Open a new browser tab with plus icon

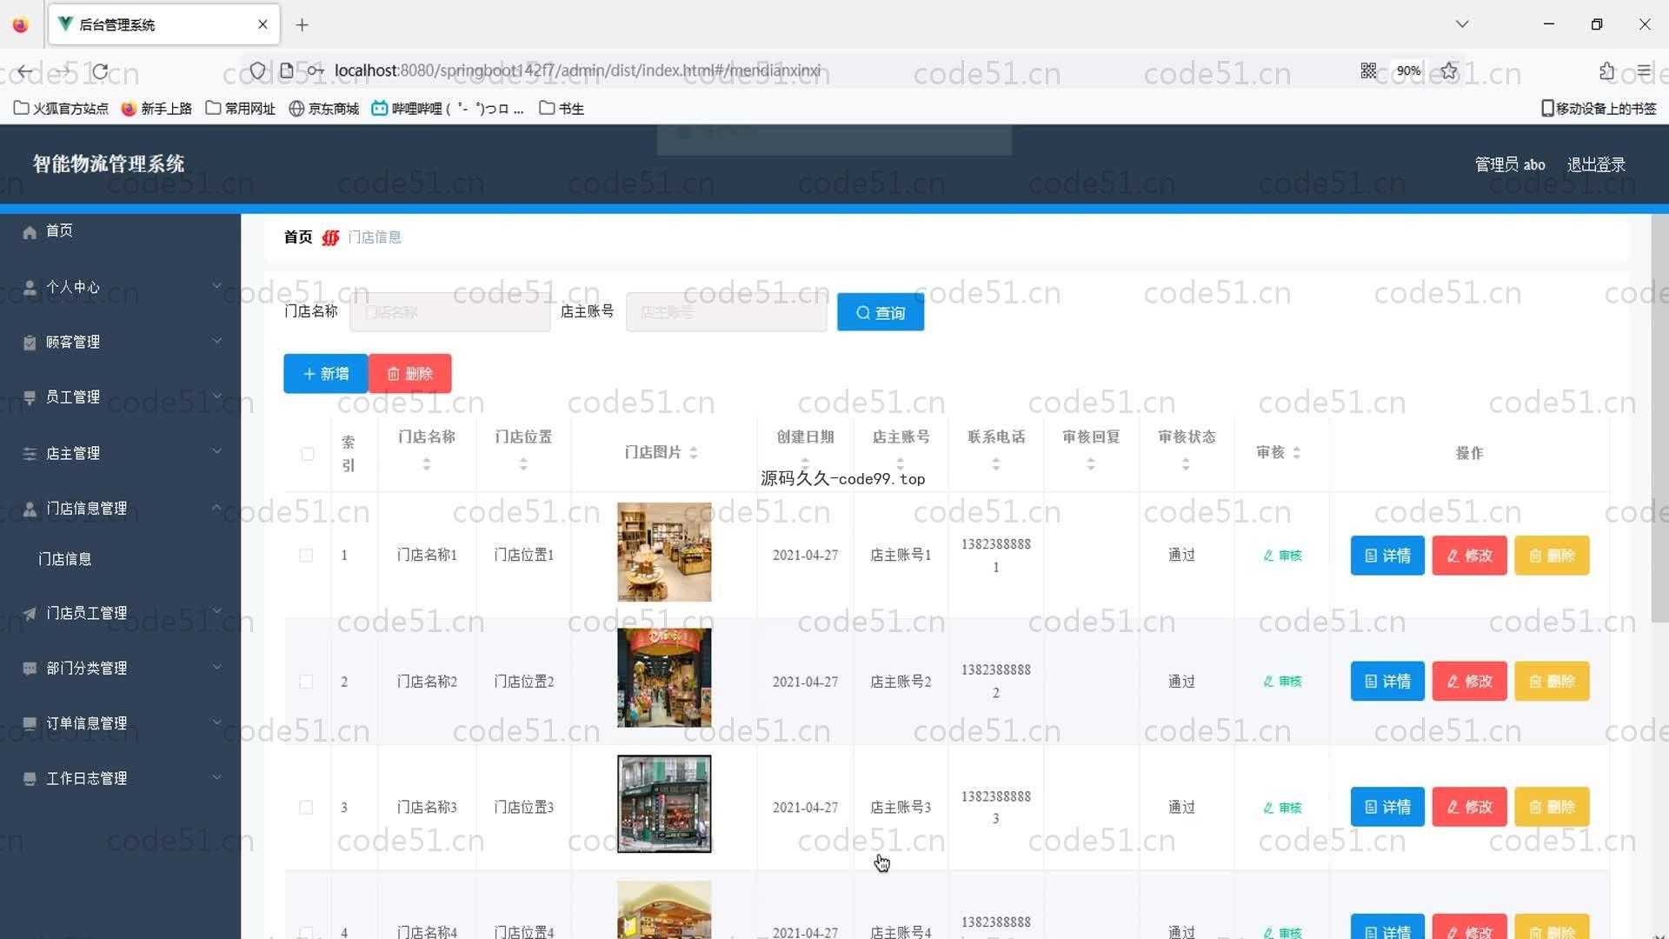[302, 25]
